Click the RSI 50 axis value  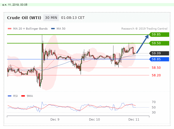154,107
